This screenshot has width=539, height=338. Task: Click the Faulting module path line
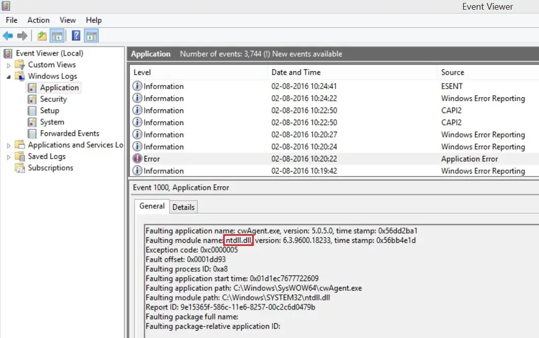tap(238, 297)
